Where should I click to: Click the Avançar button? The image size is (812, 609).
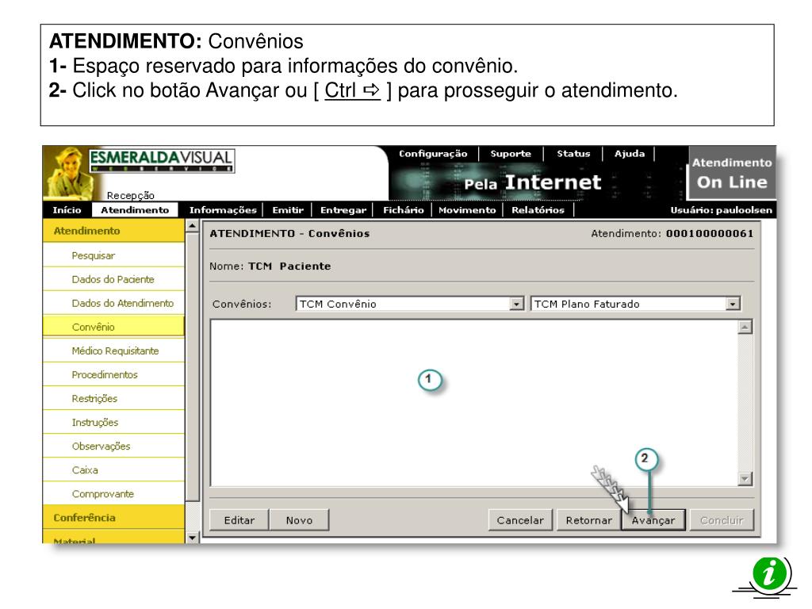pyautogui.click(x=653, y=520)
